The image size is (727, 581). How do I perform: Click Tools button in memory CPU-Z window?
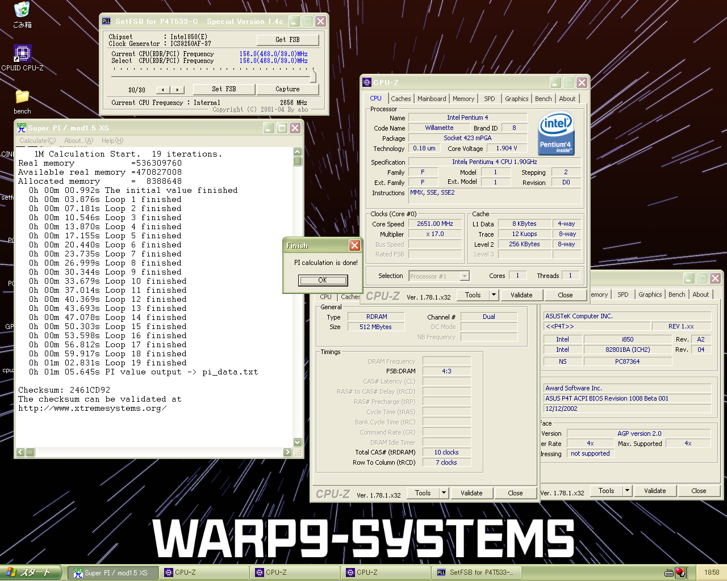pyautogui.click(x=423, y=493)
